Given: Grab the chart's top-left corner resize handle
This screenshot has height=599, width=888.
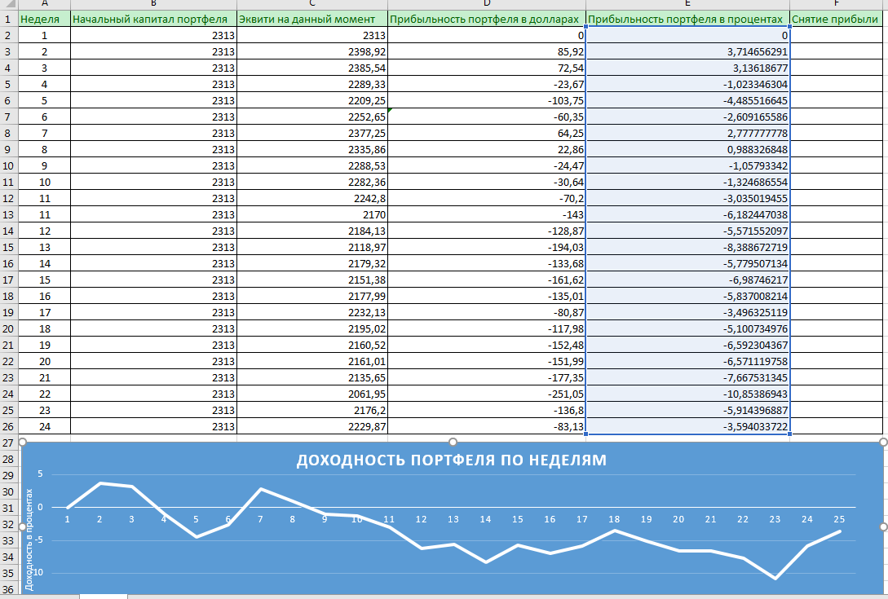Looking at the screenshot, I should [x=22, y=443].
